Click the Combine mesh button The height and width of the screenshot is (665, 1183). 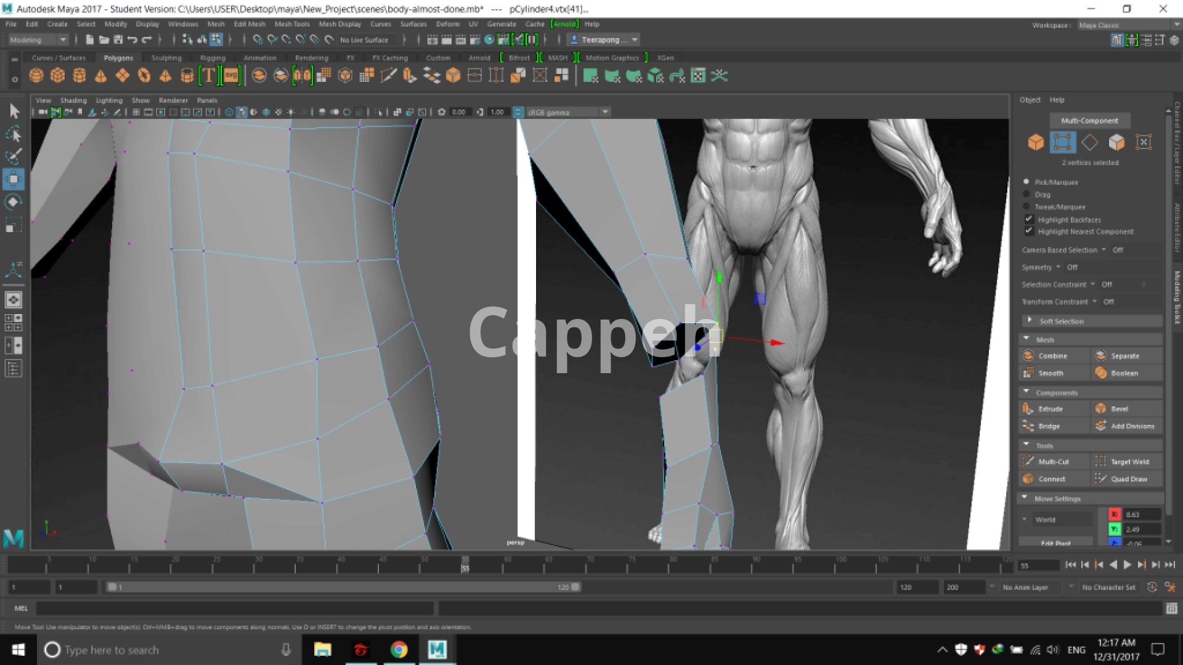[x=1052, y=355]
